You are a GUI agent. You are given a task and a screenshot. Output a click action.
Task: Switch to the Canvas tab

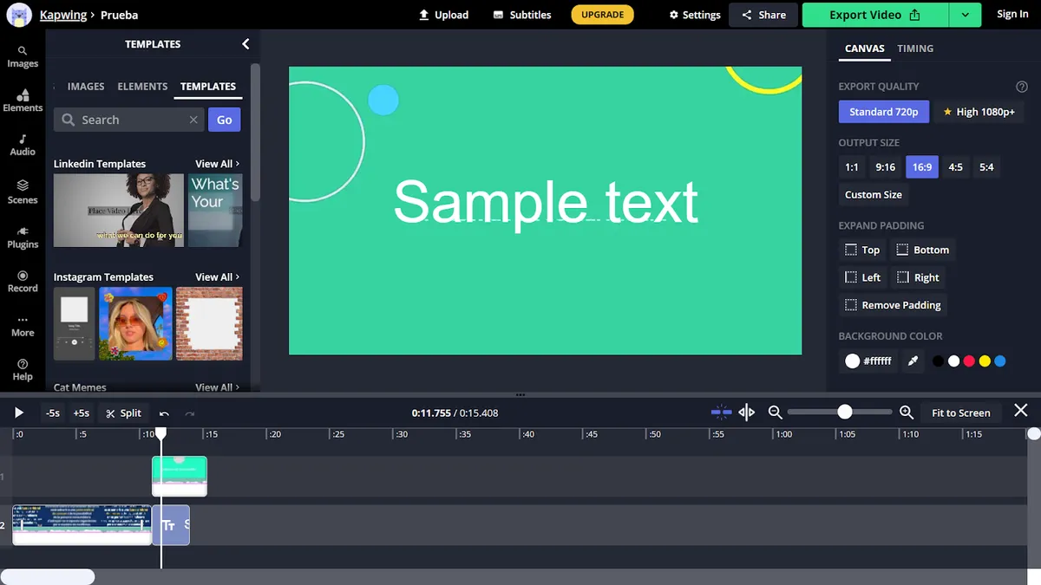(865, 49)
